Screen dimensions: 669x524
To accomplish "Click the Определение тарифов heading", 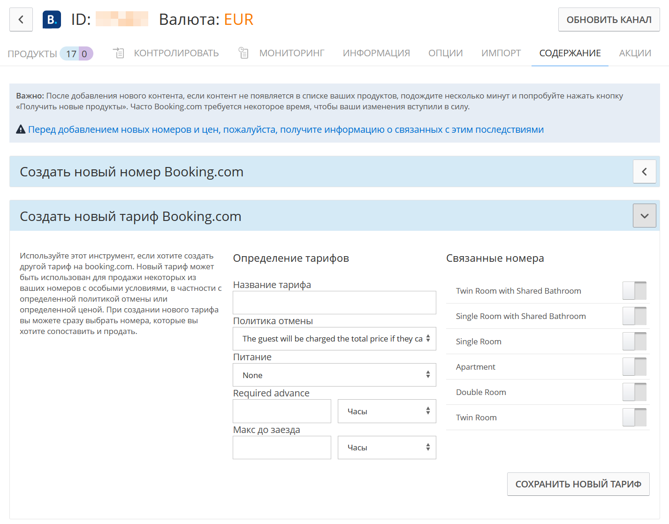I will coord(291,258).
